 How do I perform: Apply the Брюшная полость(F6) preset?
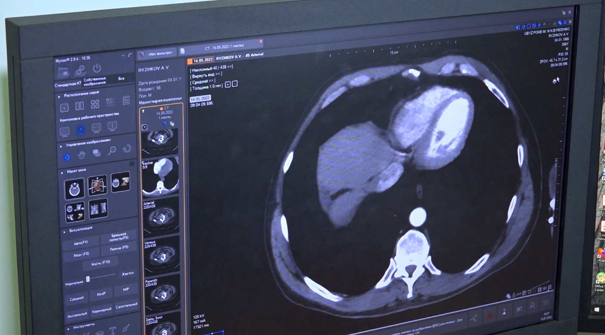119,237
